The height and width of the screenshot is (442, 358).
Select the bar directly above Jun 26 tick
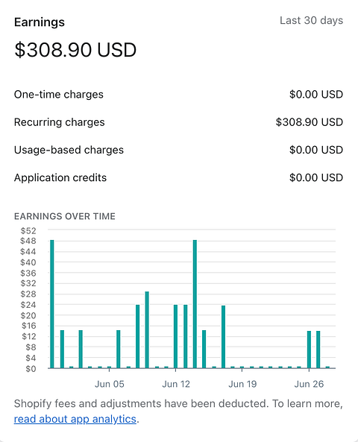tap(309, 350)
